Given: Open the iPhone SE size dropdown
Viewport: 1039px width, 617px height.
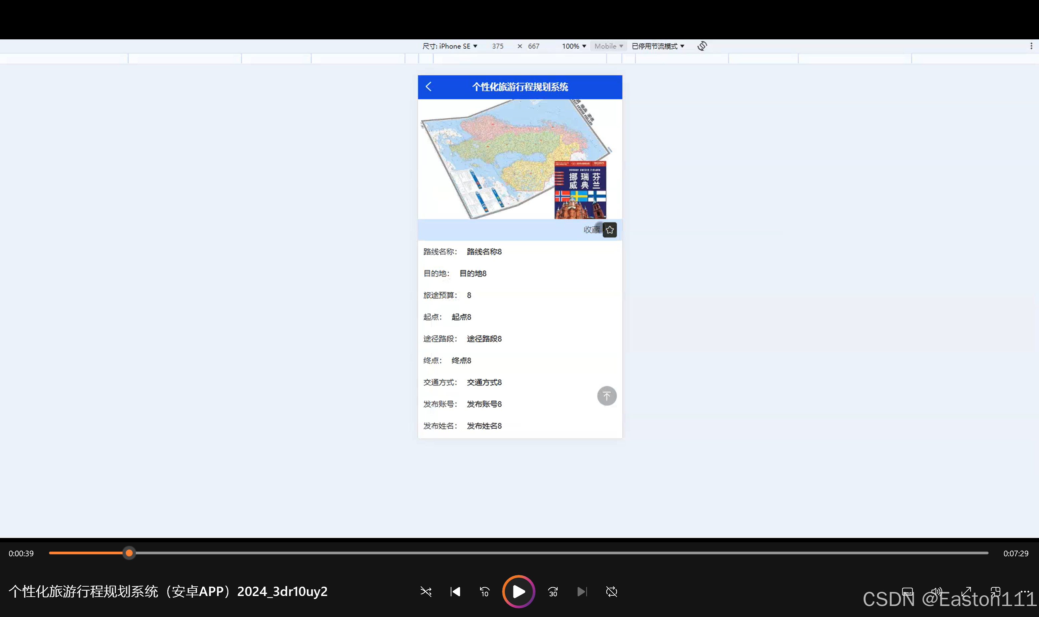Looking at the screenshot, I should pyautogui.click(x=450, y=46).
